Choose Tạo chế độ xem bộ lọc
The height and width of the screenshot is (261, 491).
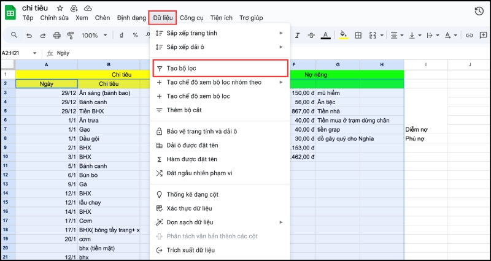click(x=220, y=96)
